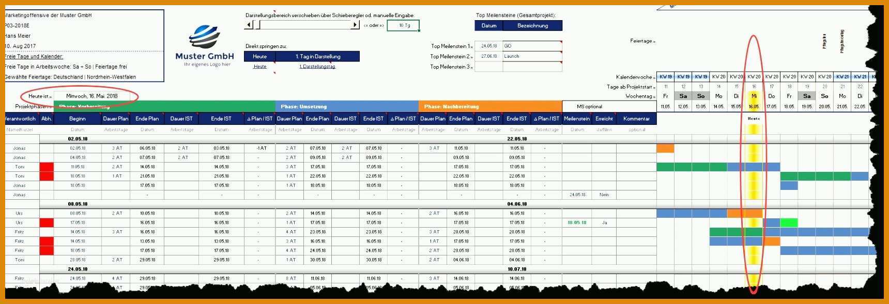The width and height of the screenshot is (889, 304).
Task: Click the Muster GmbH globe logo
Action: pos(205,37)
